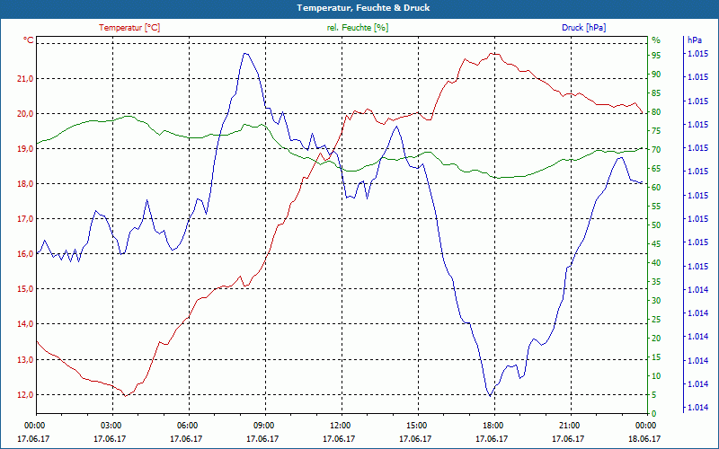Click the '30' humidity axis tick
The height and width of the screenshot is (449, 719).
pyautogui.click(x=656, y=301)
